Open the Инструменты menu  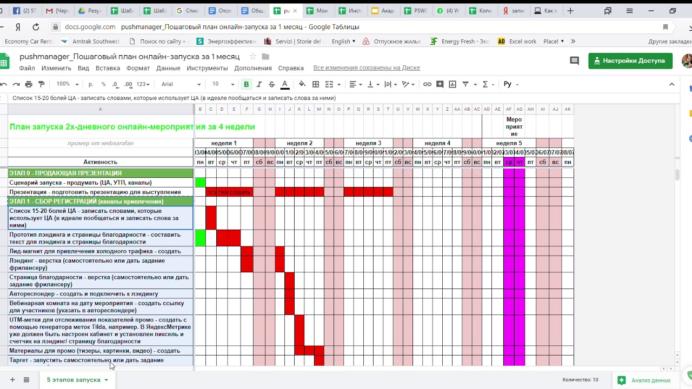point(207,68)
